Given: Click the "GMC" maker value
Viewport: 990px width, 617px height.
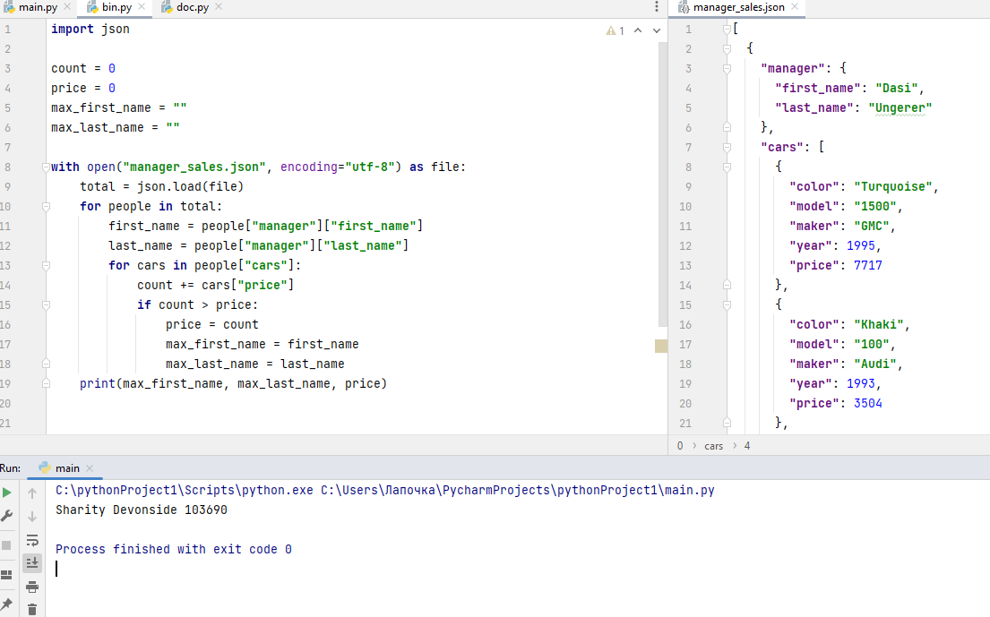Looking at the screenshot, I should (872, 226).
